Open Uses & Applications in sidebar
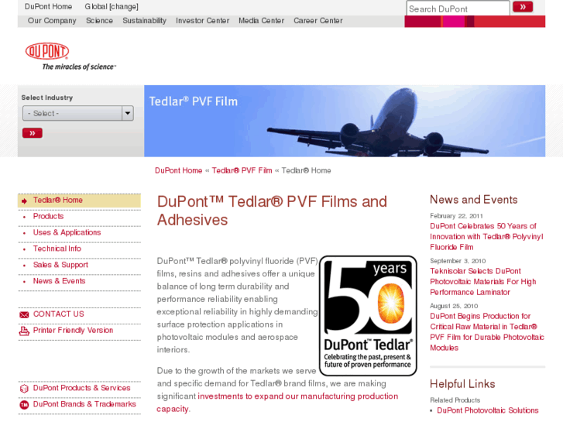The height and width of the screenshot is (422, 563). click(67, 232)
